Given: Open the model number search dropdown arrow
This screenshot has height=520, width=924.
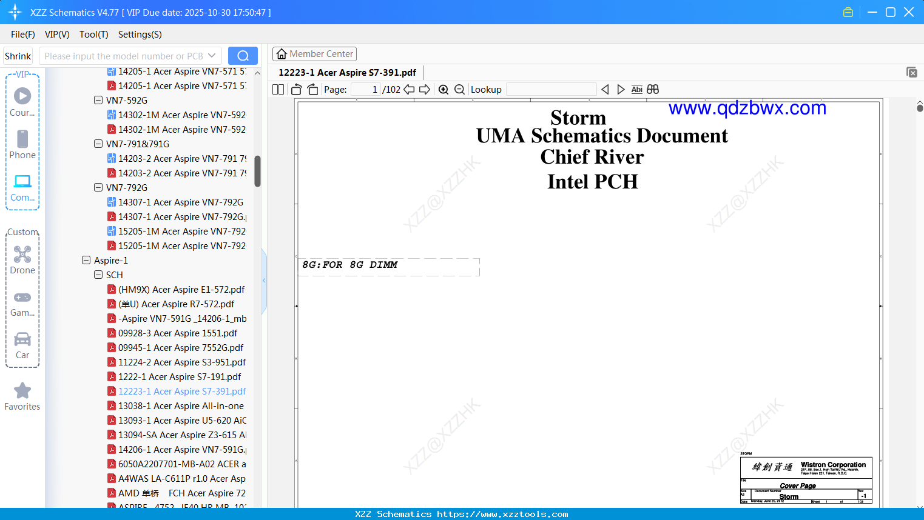Looking at the screenshot, I should pos(212,56).
